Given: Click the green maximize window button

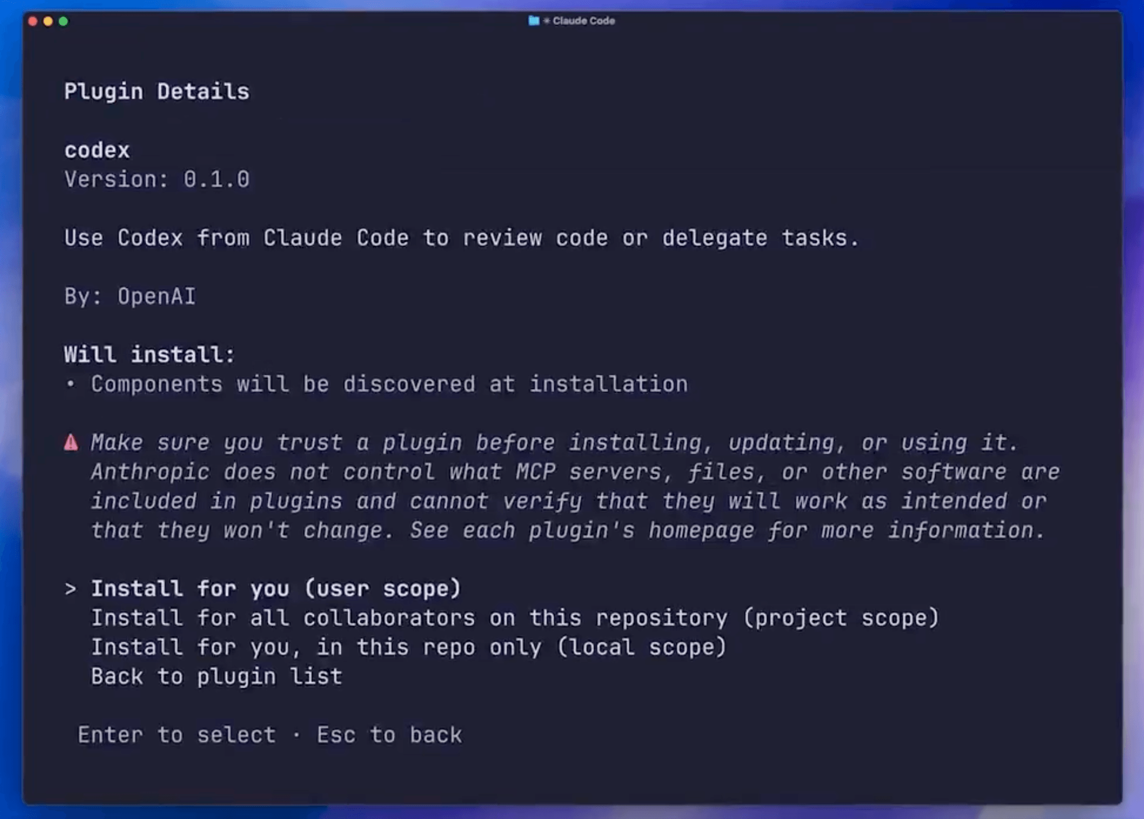Looking at the screenshot, I should point(63,21).
